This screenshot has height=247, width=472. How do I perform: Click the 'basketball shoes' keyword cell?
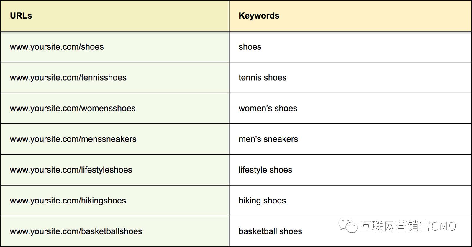coord(350,231)
